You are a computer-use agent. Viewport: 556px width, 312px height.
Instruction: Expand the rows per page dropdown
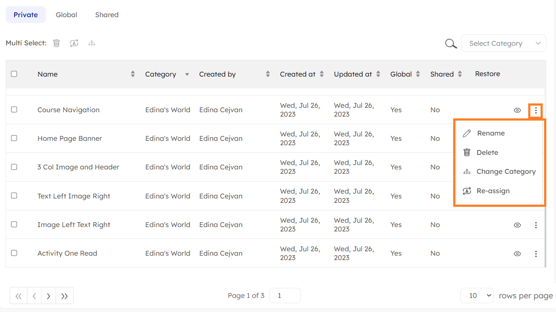tap(477, 296)
